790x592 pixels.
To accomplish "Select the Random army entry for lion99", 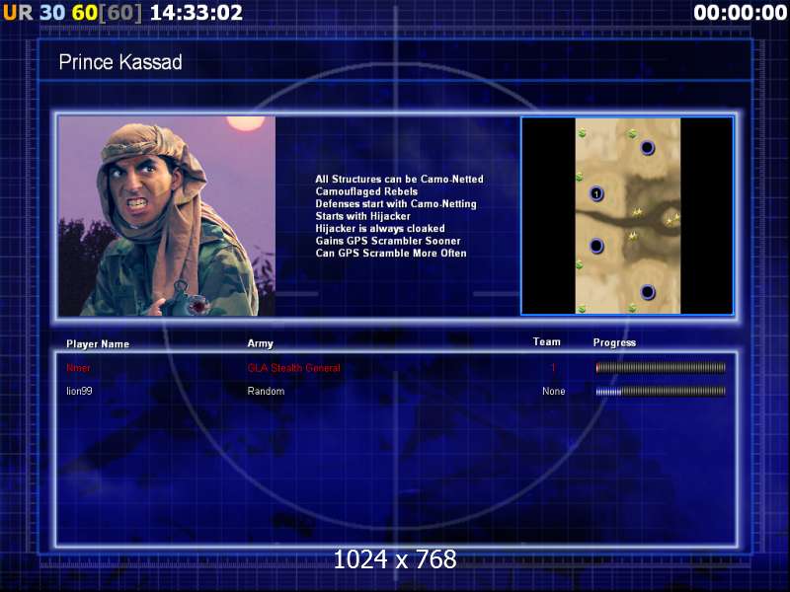I will [266, 392].
